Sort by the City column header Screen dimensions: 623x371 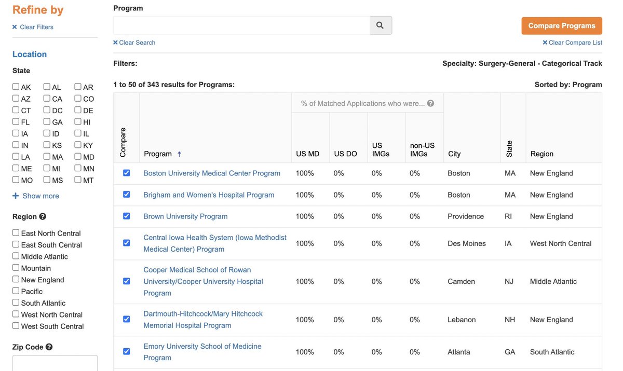(454, 154)
